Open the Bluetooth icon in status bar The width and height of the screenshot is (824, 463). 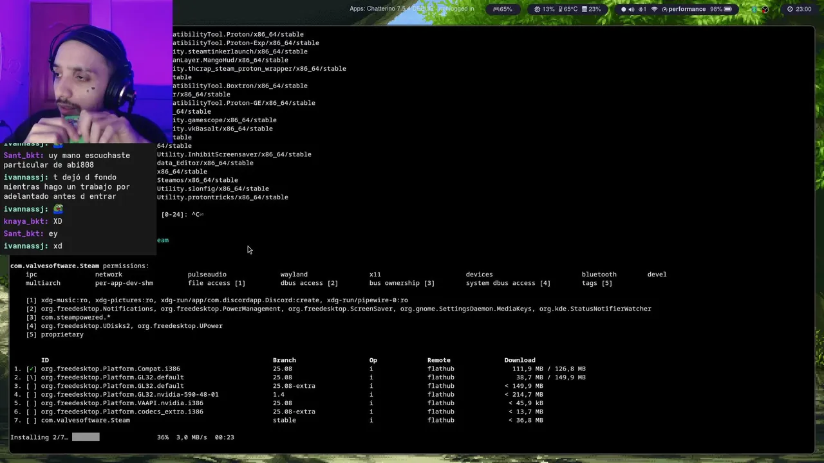pyautogui.click(x=642, y=9)
